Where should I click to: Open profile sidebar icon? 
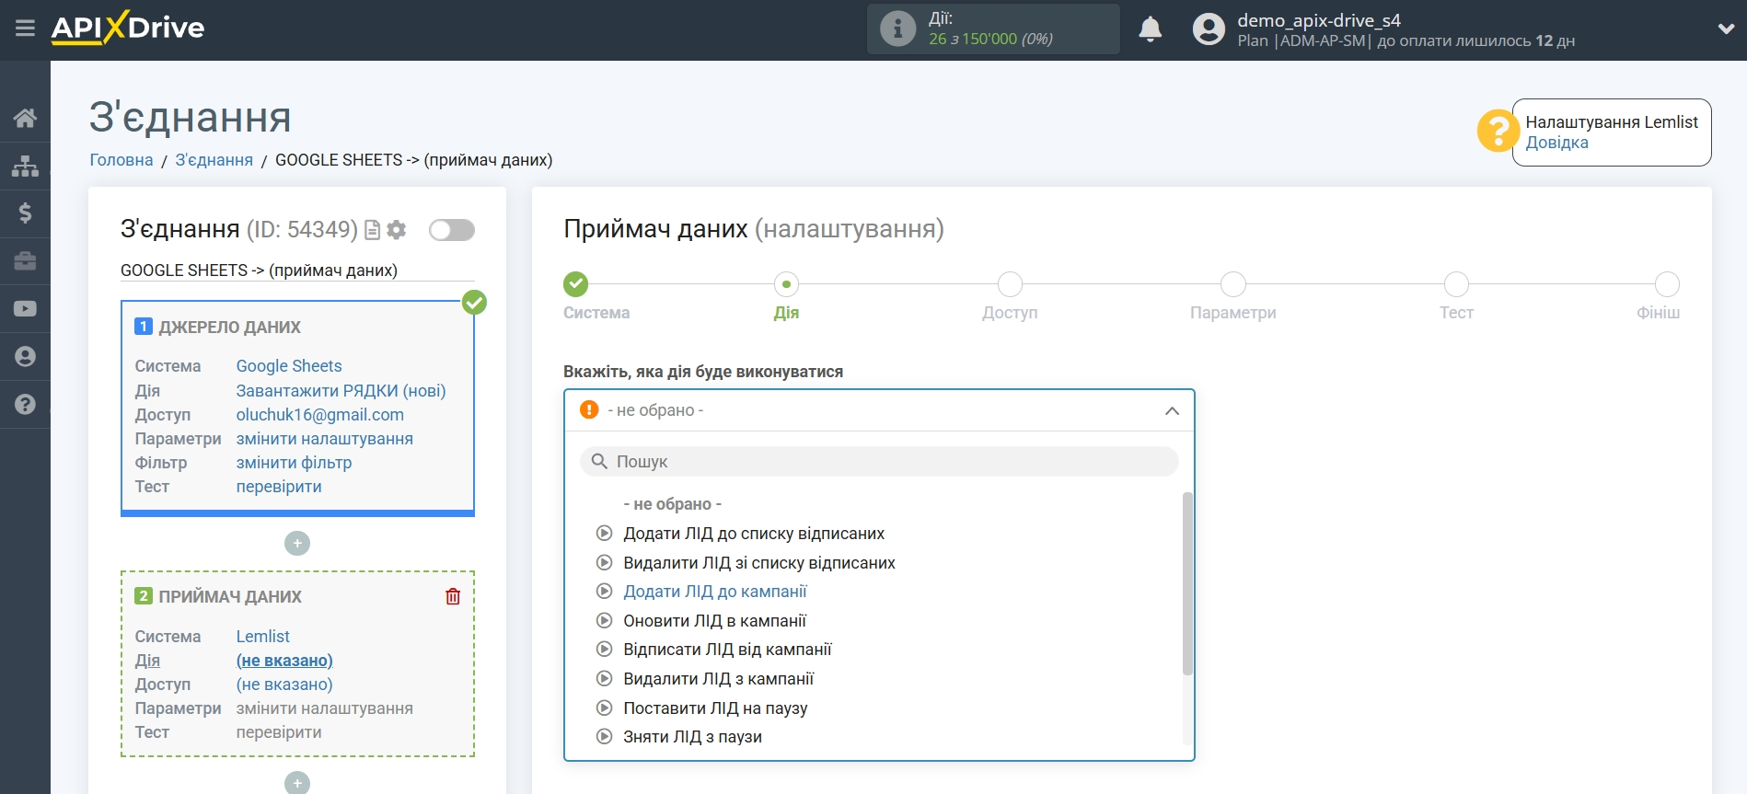coord(25,357)
